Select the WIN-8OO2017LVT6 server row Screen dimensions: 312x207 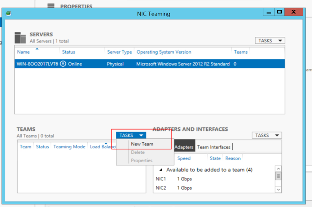click(150, 64)
